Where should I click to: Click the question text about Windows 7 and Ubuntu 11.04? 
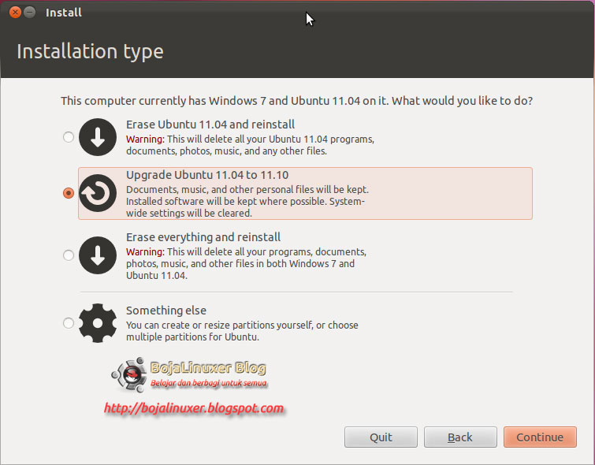click(x=297, y=101)
